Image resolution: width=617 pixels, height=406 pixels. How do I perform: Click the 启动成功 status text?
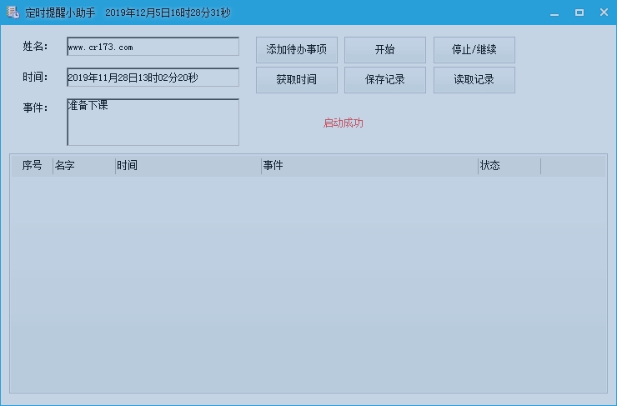click(343, 123)
